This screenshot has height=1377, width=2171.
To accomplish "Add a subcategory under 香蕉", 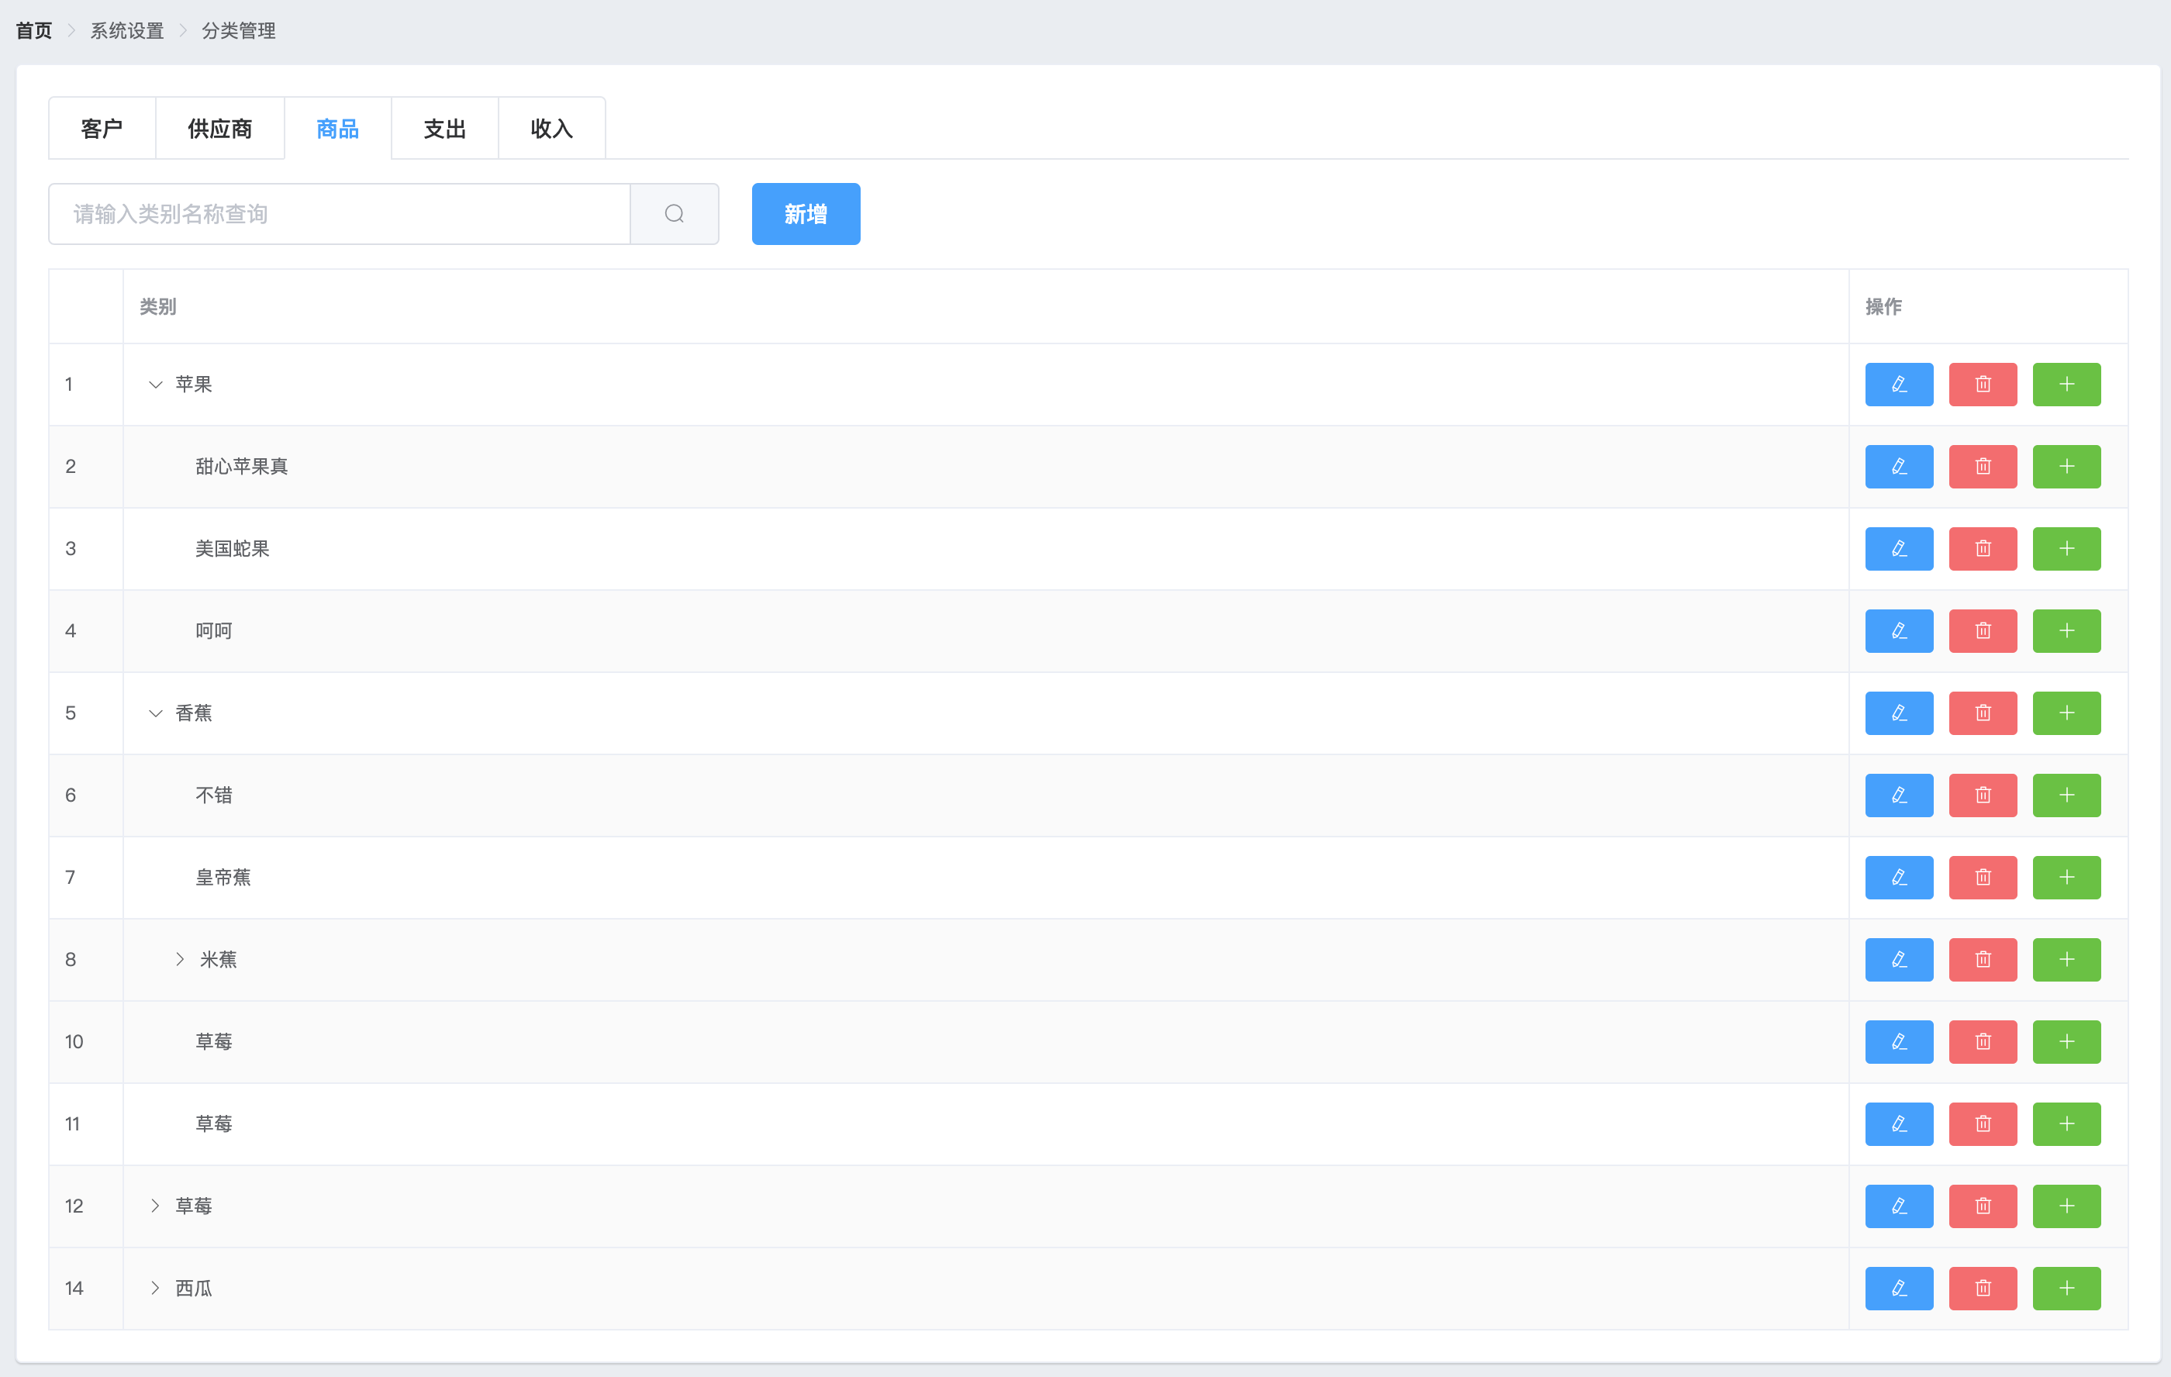I will point(2066,713).
